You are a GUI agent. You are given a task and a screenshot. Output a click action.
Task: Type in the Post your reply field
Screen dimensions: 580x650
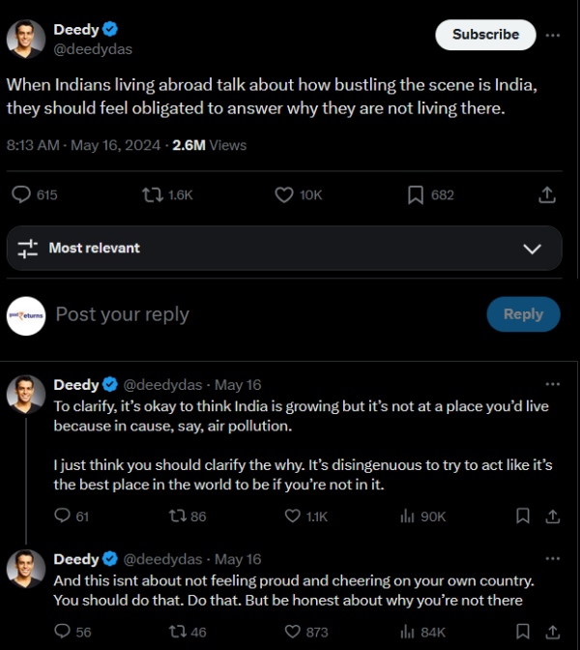pyautogui.click(x=261, y=314)
